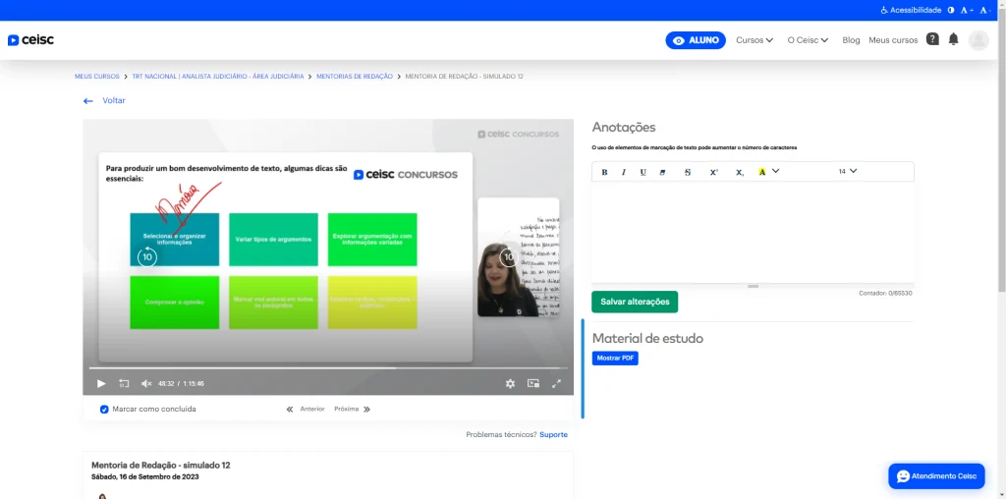Viewport: 1006px width, 499px height.
Task: Click the double right chevron icon
Action: [367, 410]
